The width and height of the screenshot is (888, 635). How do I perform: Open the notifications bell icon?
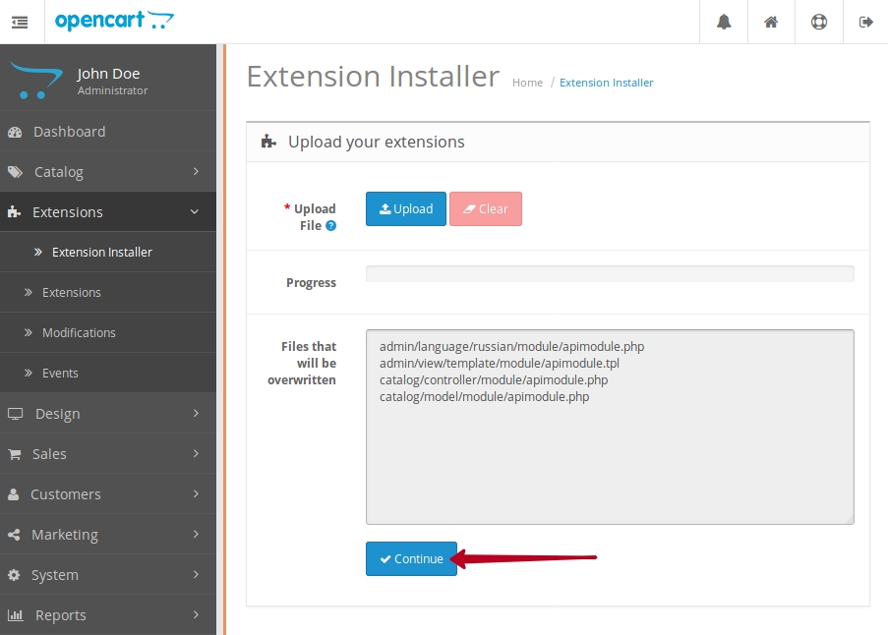coord(724,22)
